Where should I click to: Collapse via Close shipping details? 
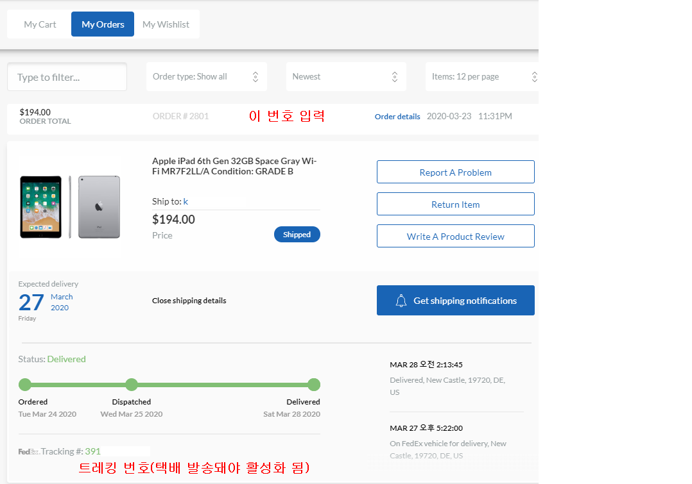pyautogui.click(x=189, y=301)
